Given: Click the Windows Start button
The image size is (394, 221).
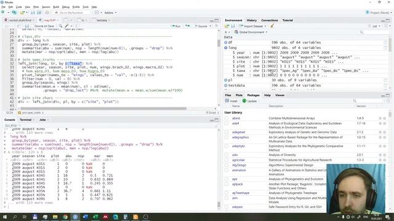Looking at the screenshot, I should [4, 217].
